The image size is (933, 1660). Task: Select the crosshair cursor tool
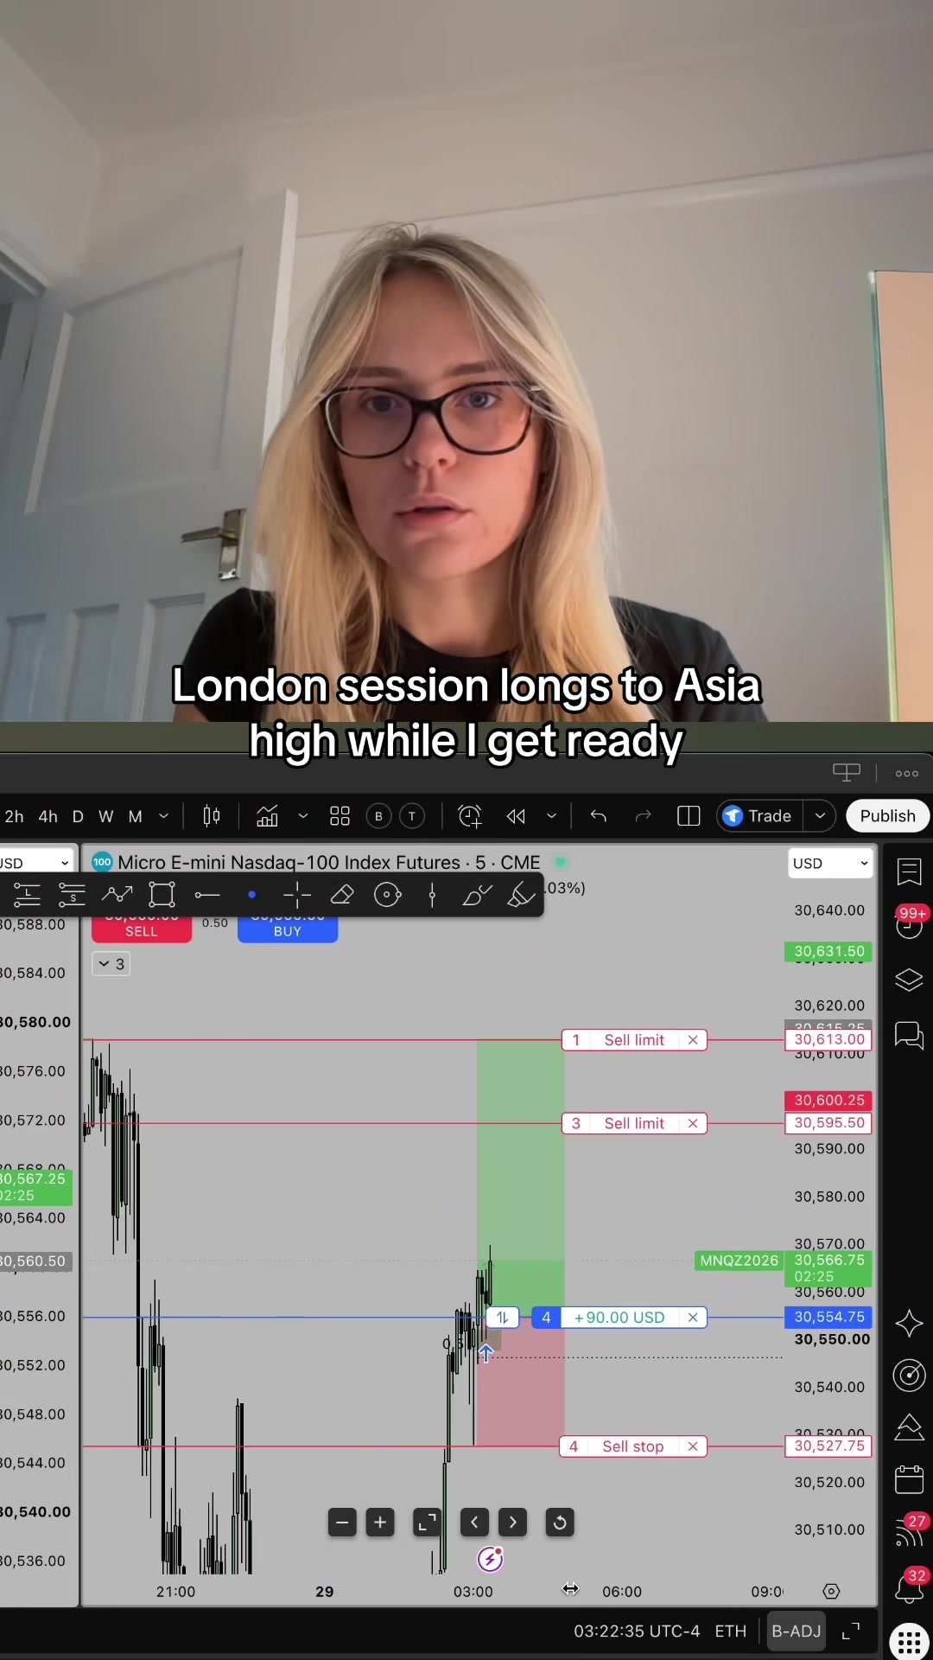coord(297,895)
